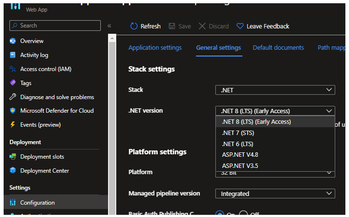Open the Managed pipeline version dropdown

275,193
